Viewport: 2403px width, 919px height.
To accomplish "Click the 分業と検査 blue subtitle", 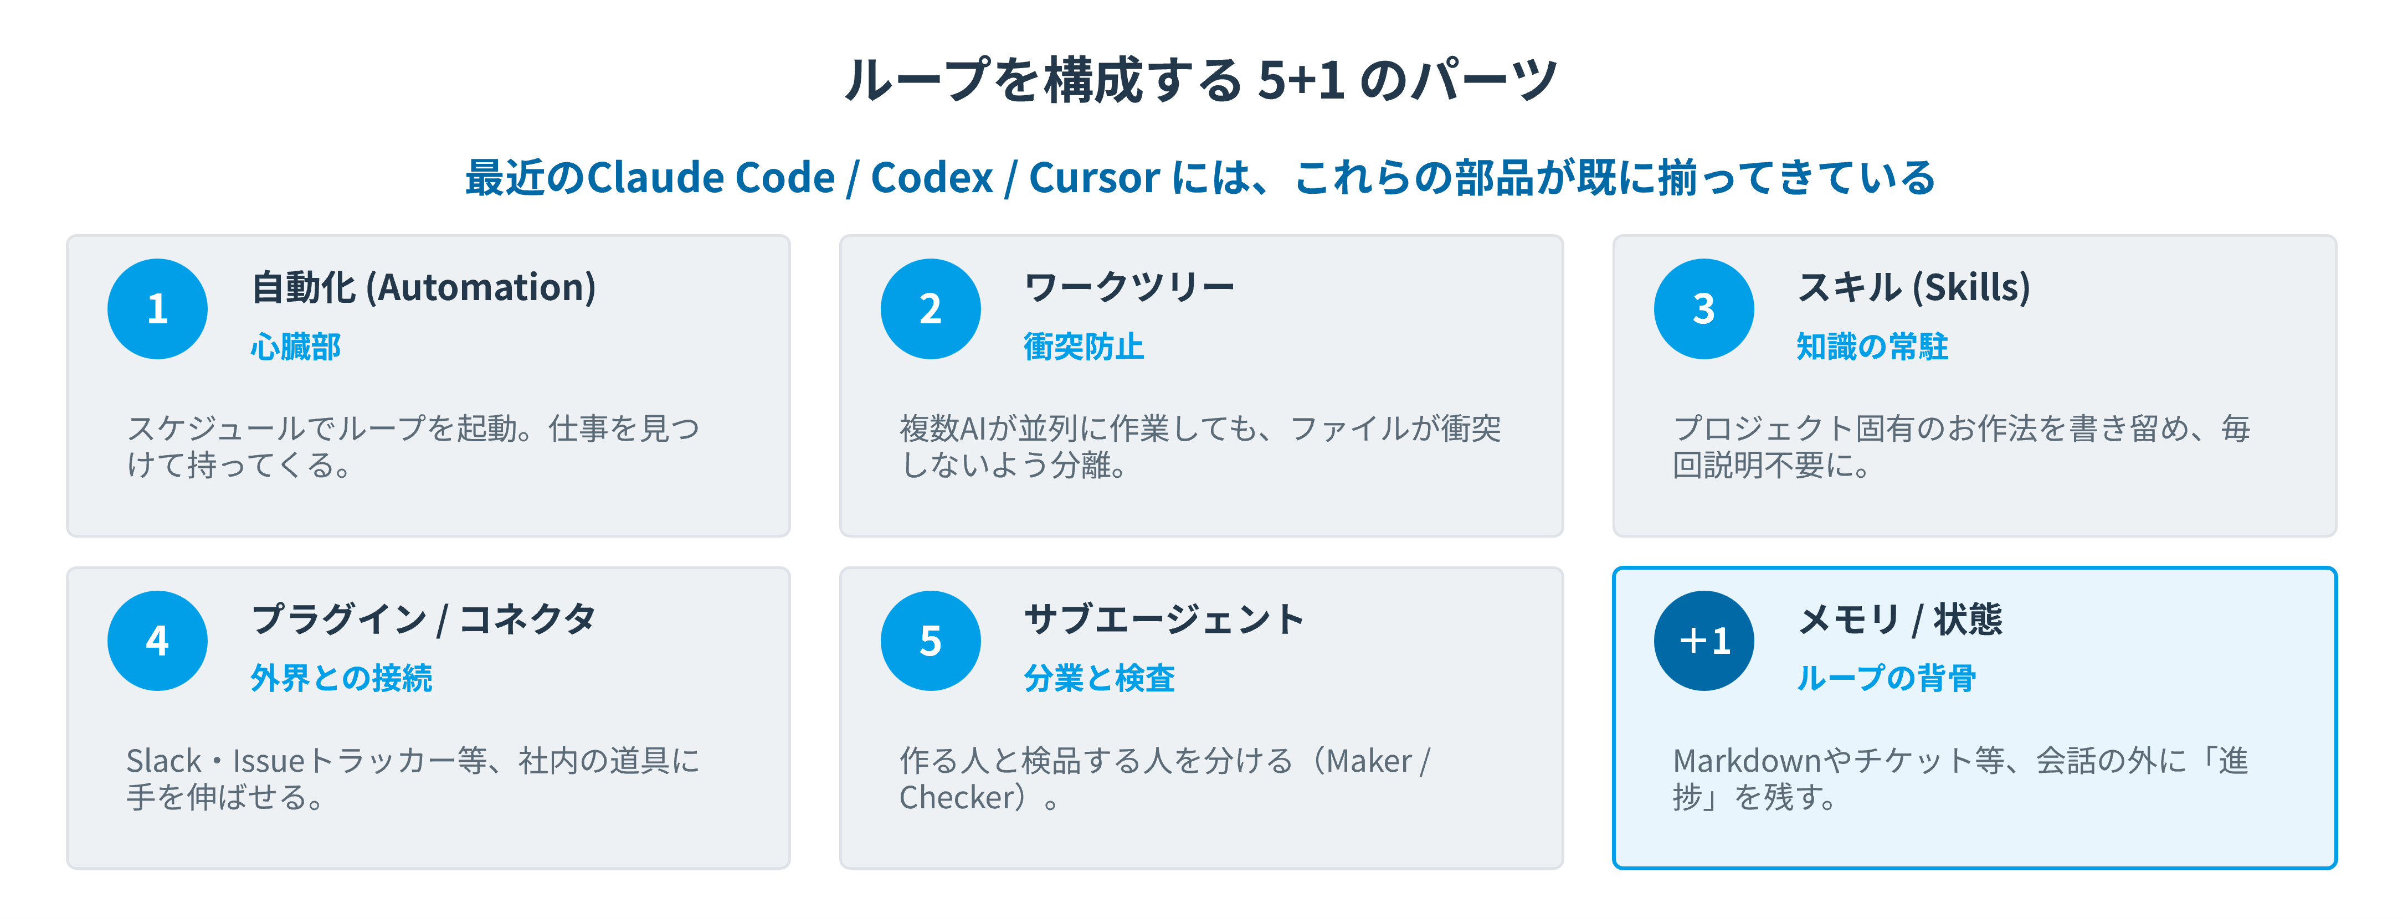I will pyautogui.click(x=1099, y=679).
